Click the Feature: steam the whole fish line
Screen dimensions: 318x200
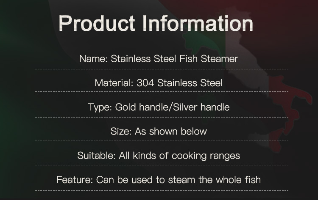pos(159,180)
